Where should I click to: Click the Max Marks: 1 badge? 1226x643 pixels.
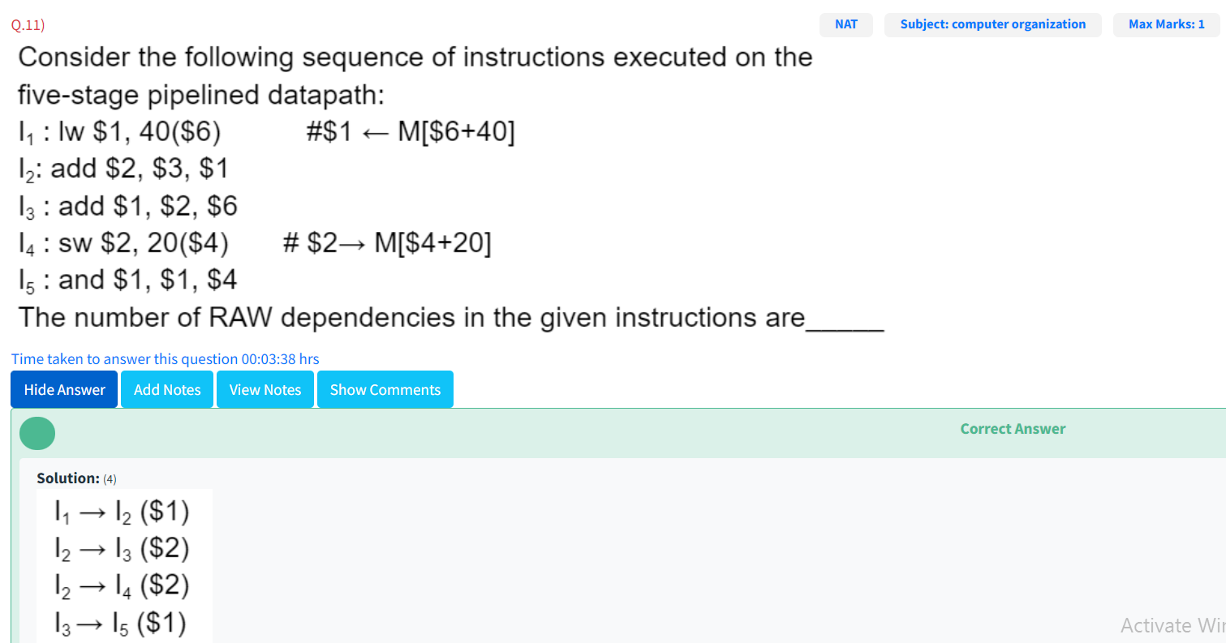click(x=1166, y=24)
